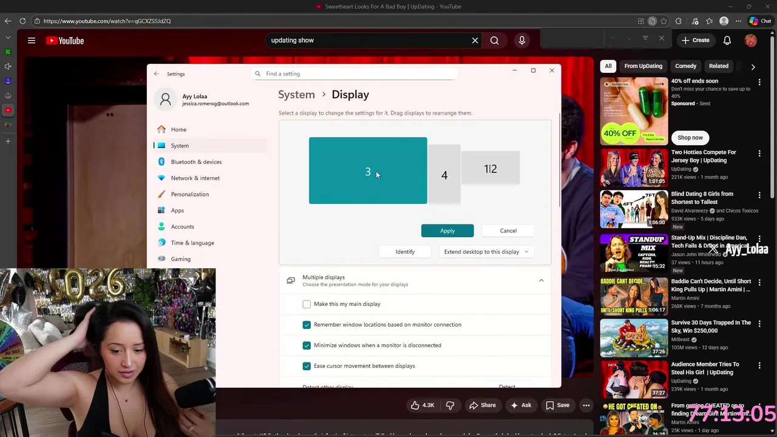Uncheck Remember window locations based on monitor connection
Viewport: 777px width, 437px height.
coord(307,325)
